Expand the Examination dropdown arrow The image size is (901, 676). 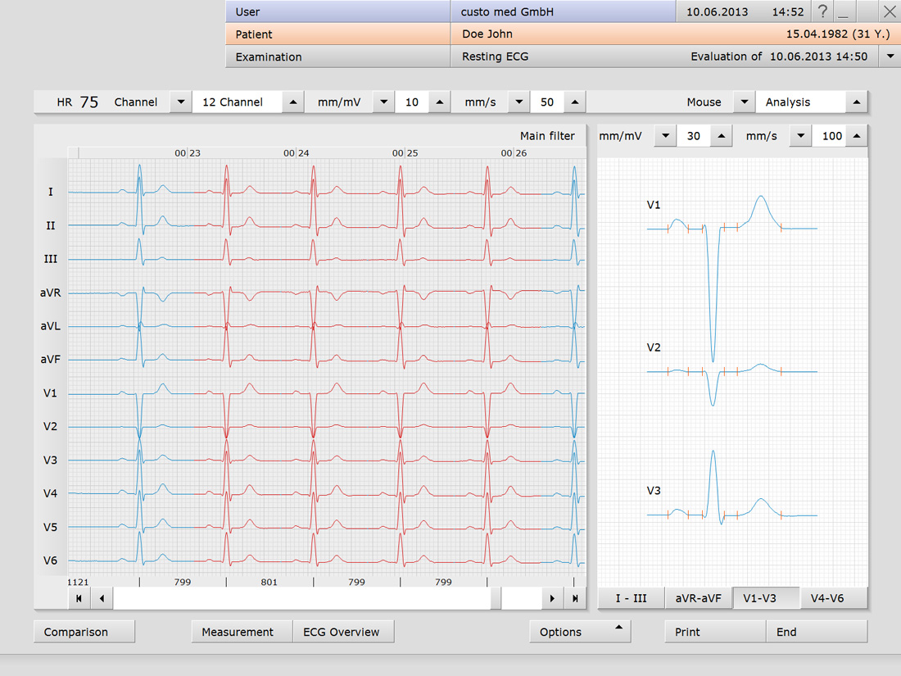(x=890, y=57)
